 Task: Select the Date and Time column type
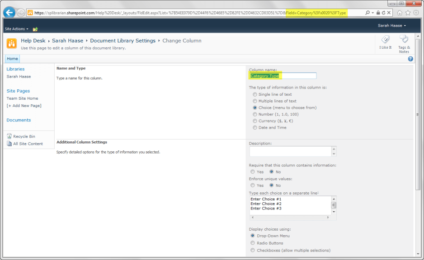(255, 127)
